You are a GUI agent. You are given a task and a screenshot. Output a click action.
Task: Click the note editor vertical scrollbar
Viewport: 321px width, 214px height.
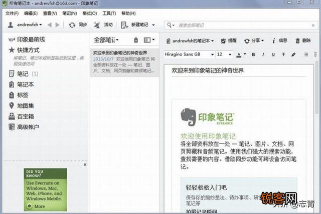point(317,87)
